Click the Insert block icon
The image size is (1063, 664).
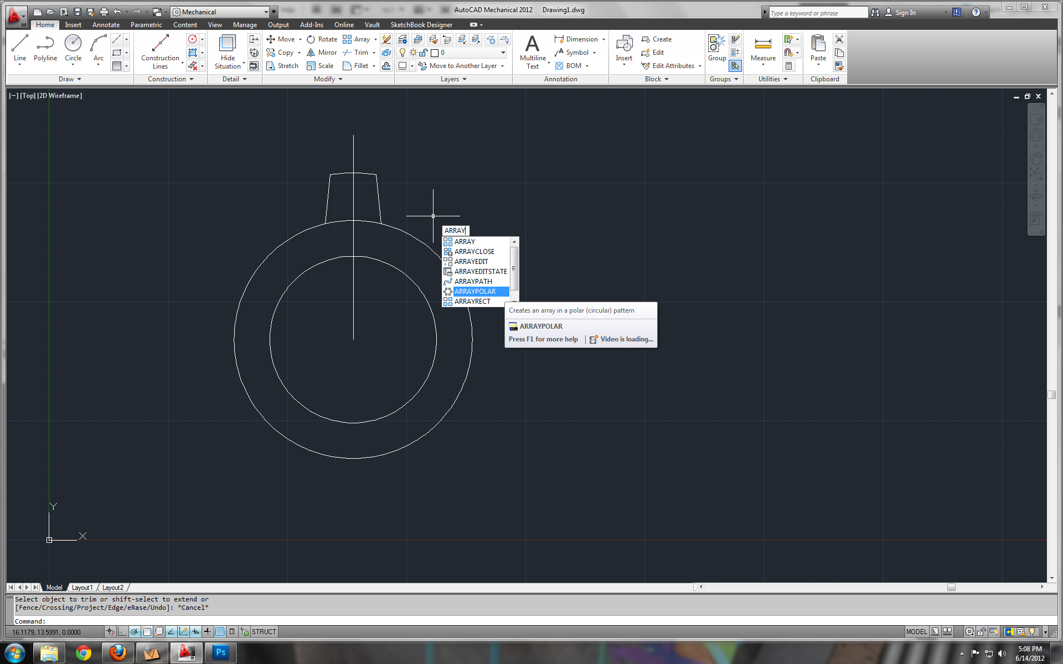(624, 49)
